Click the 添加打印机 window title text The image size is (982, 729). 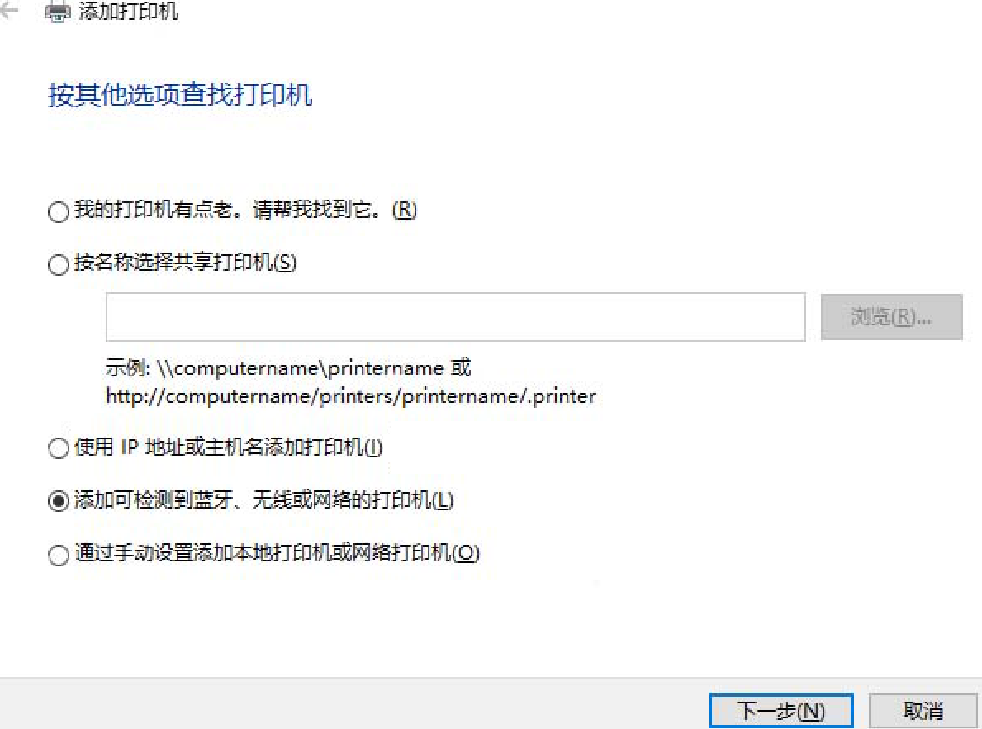point(128,11)
